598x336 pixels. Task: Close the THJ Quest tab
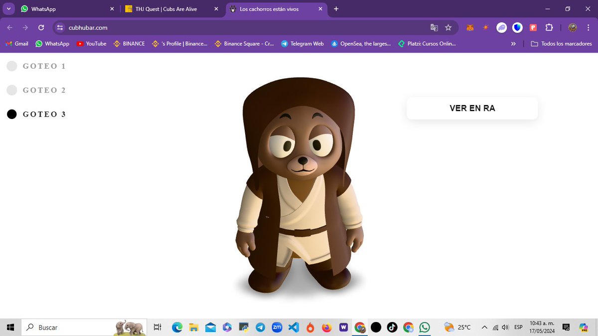216,9
